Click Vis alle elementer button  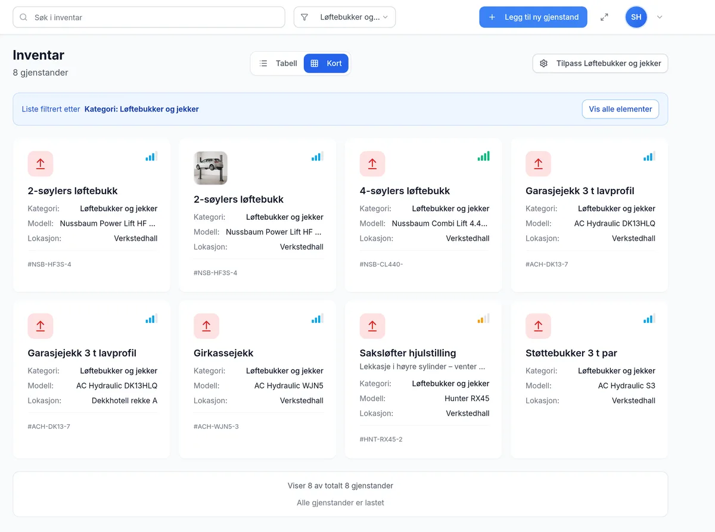tap(620, 109)
